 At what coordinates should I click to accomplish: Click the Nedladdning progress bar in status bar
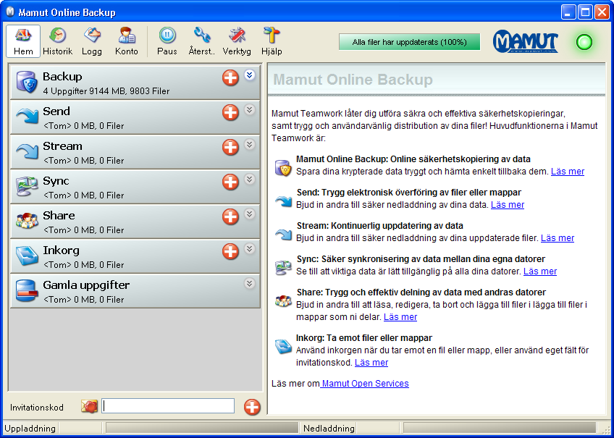click(500, 428)
